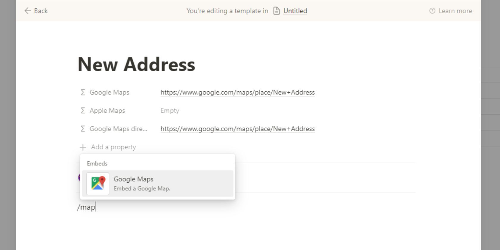Select Google Maps embed option from the menu
This screenshot has height=250, width=500.
(x=158, y=184)
